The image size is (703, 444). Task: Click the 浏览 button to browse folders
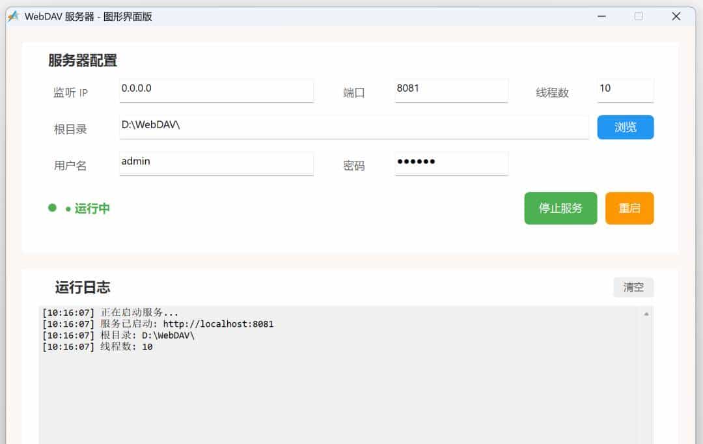pos(625,128)
